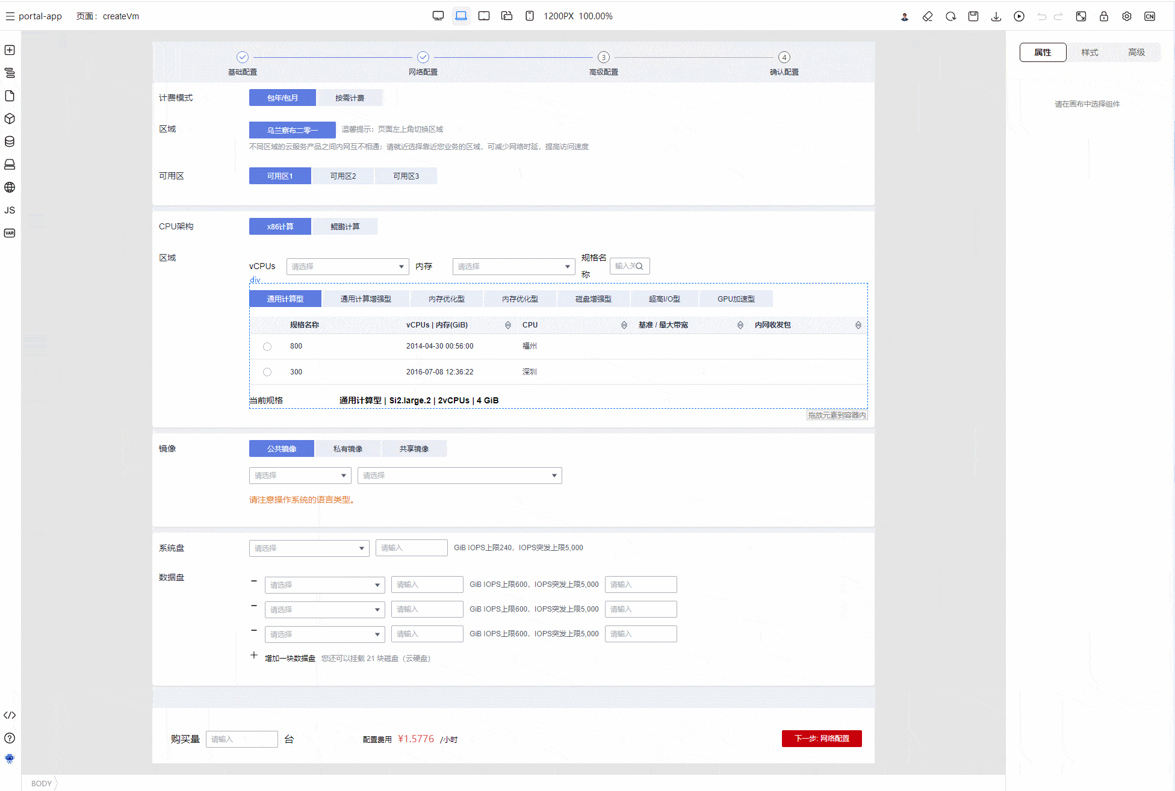Select the radio button for row 800
Viewport: 1175px width, 791px height.
[267, 347]
